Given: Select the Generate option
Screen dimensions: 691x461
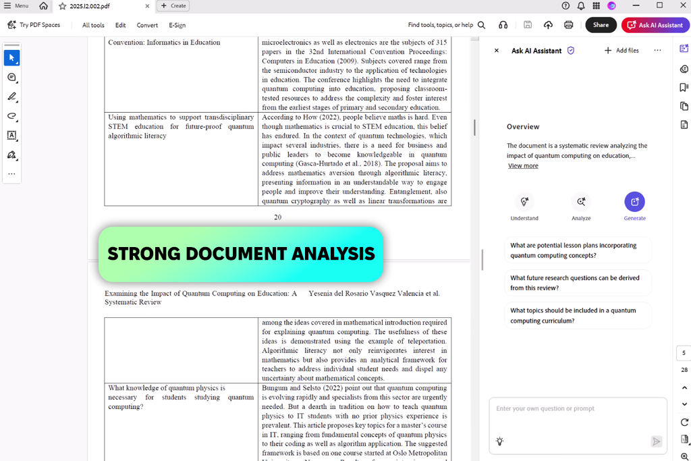Looking at the screenshot, I should click(634, 207).
